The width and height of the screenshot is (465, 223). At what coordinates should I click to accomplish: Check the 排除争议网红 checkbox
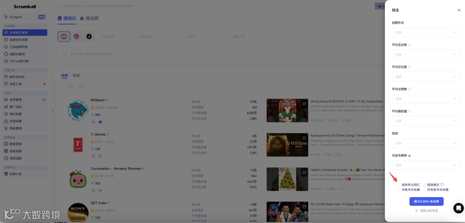399,185
